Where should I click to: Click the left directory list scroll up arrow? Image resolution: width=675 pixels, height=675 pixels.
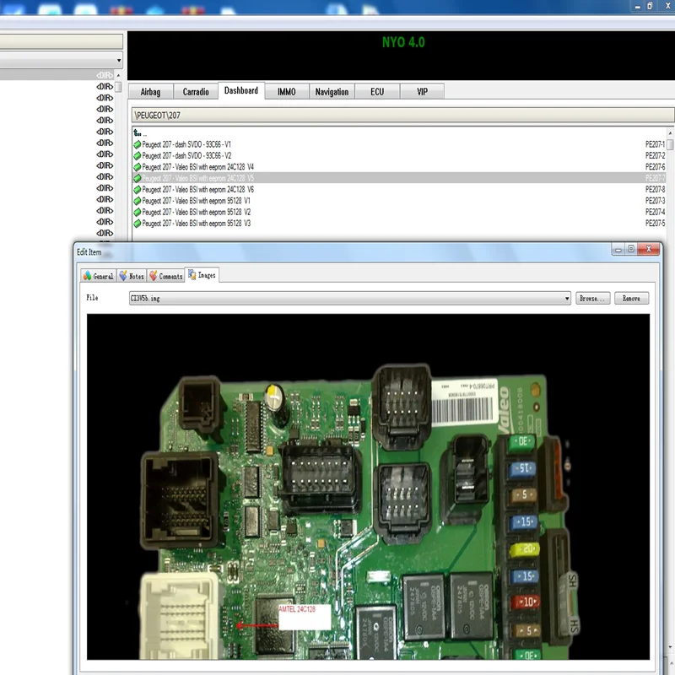118,75
